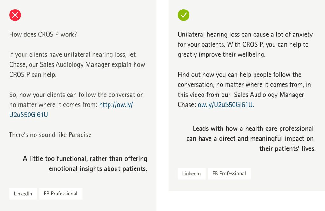Click the 'There's no sound like Paradise' line

pos(50,135)
